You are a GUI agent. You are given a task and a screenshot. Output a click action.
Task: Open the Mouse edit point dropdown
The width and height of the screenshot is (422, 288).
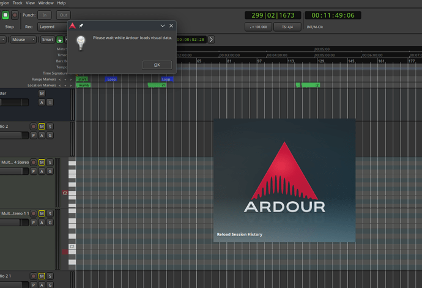[23, 40]
